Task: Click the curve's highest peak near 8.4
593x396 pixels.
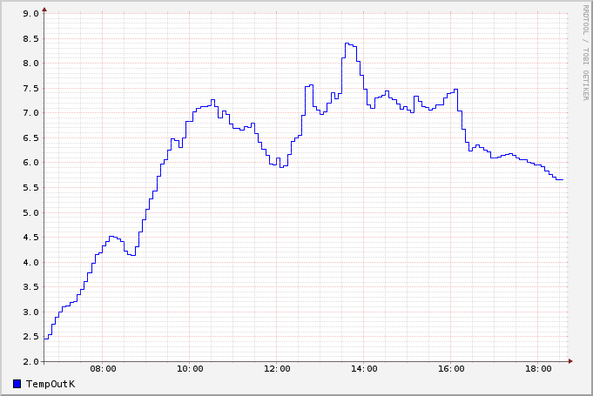Action: 348,43
